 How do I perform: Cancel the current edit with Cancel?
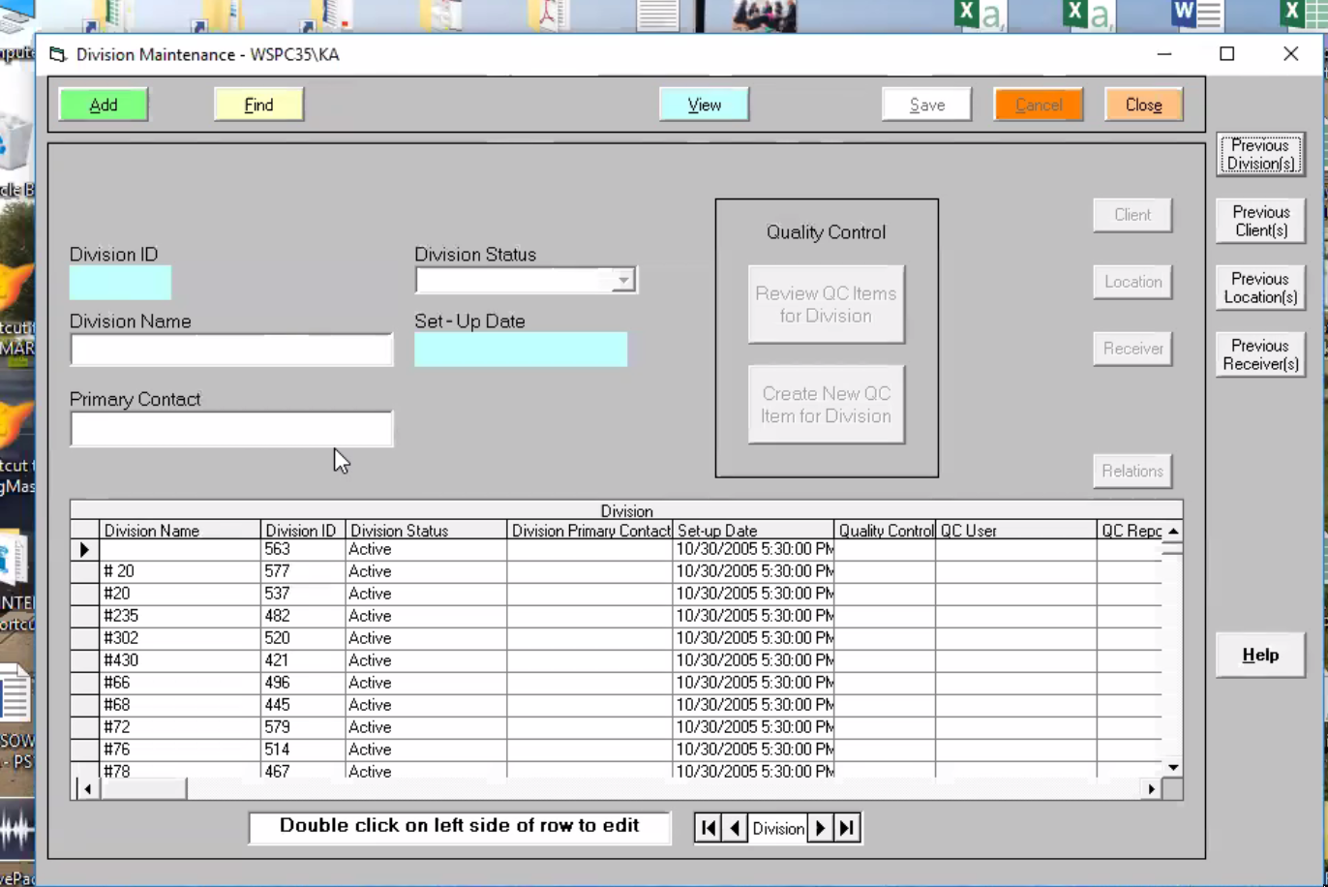coord(1039,105)
